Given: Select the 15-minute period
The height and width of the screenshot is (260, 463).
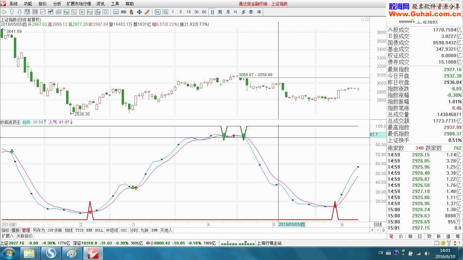Looking at the screenshot, I should point(188,12).
